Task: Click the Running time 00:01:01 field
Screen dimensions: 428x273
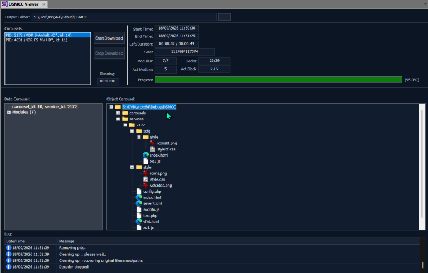Action: coord(108,81)
